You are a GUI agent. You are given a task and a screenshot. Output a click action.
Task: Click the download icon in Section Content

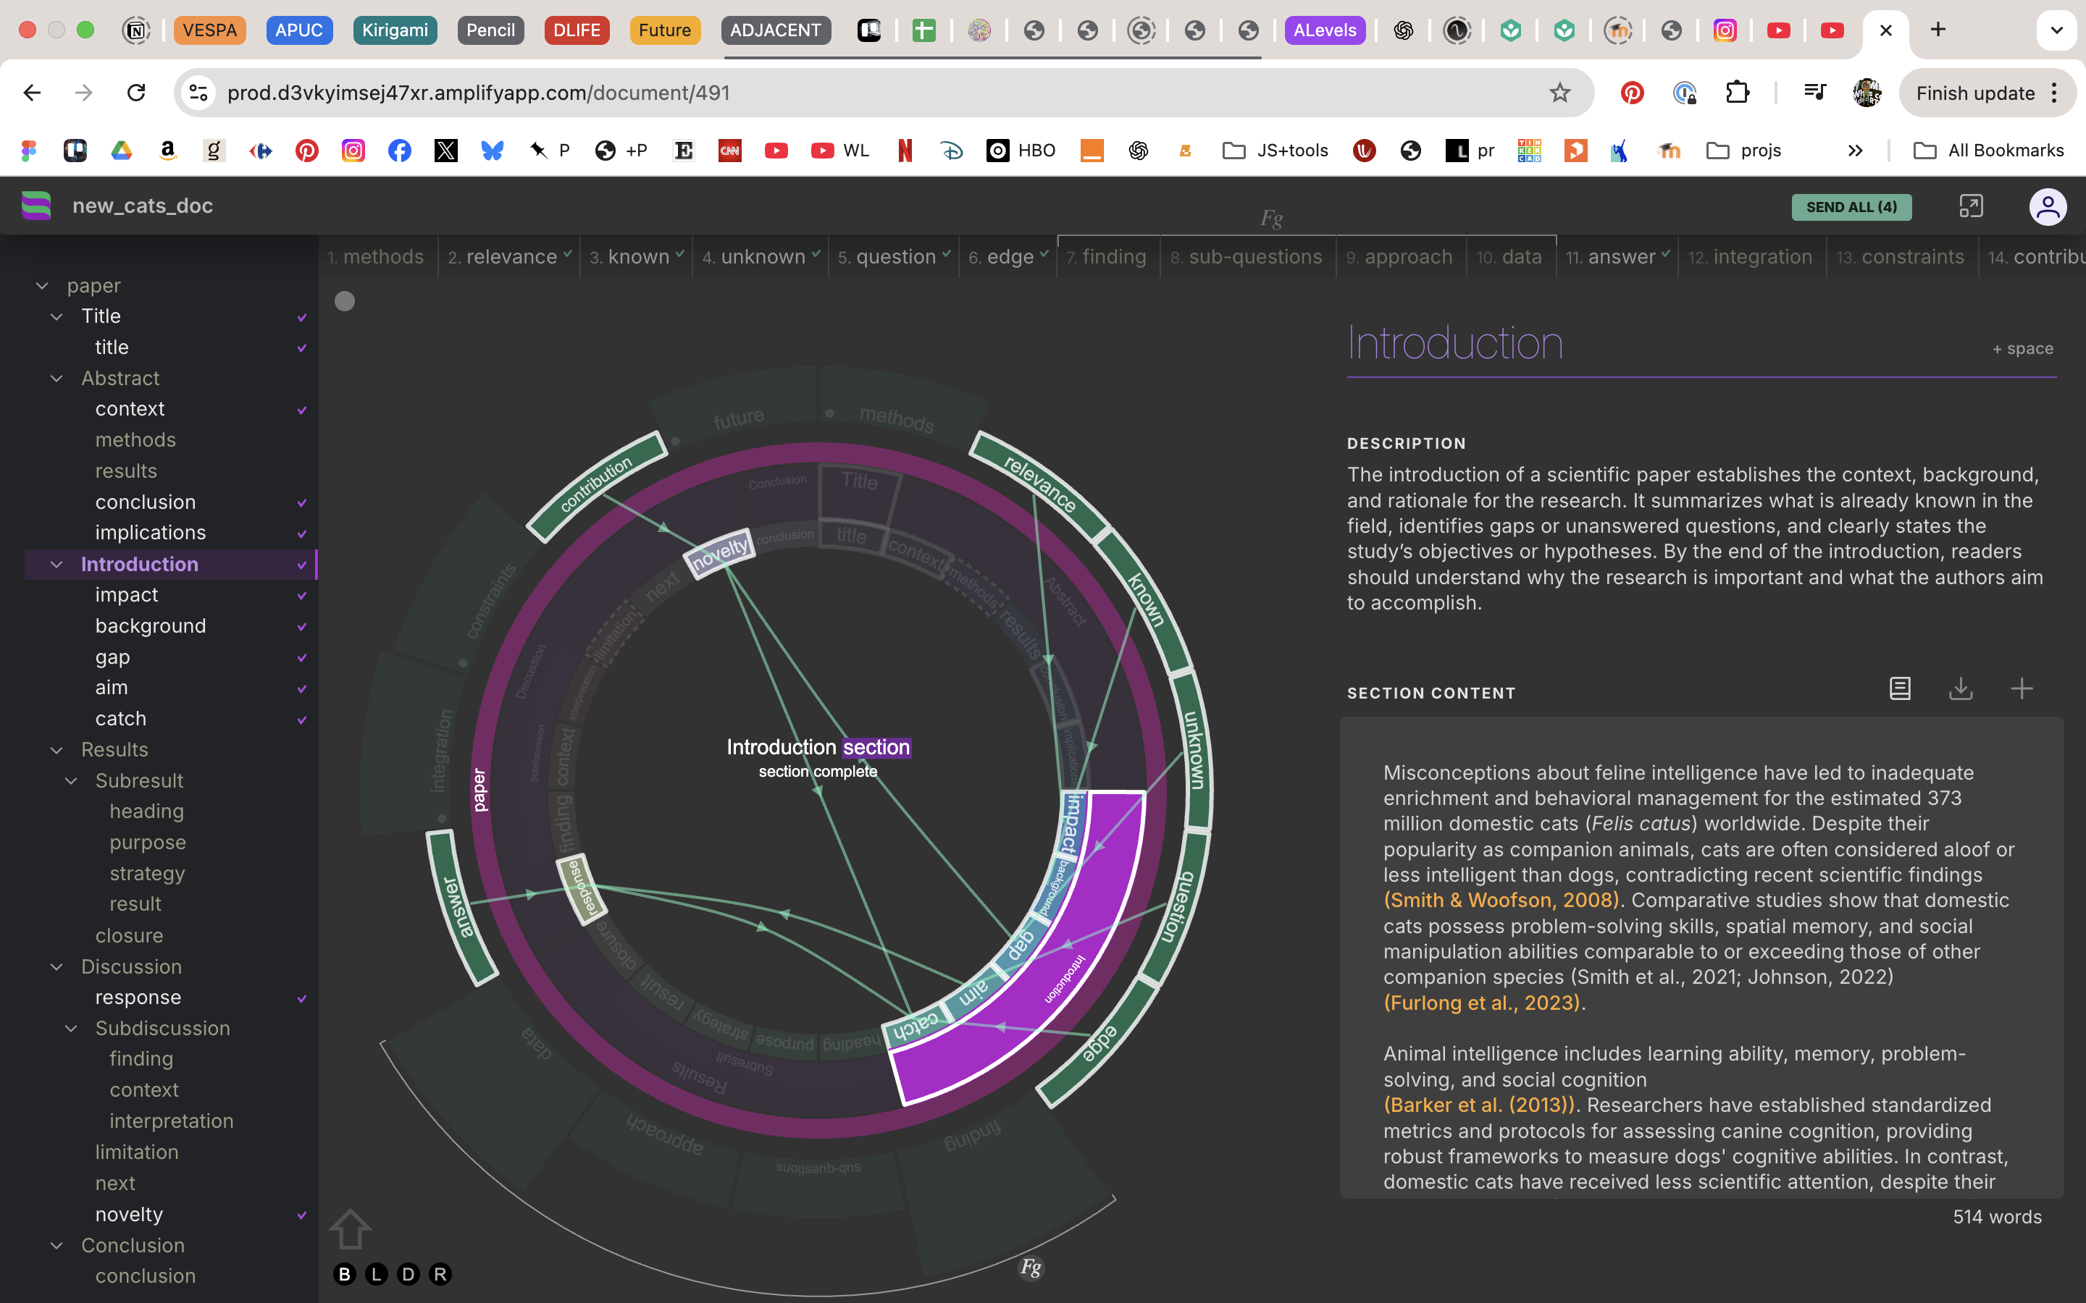1960,688
